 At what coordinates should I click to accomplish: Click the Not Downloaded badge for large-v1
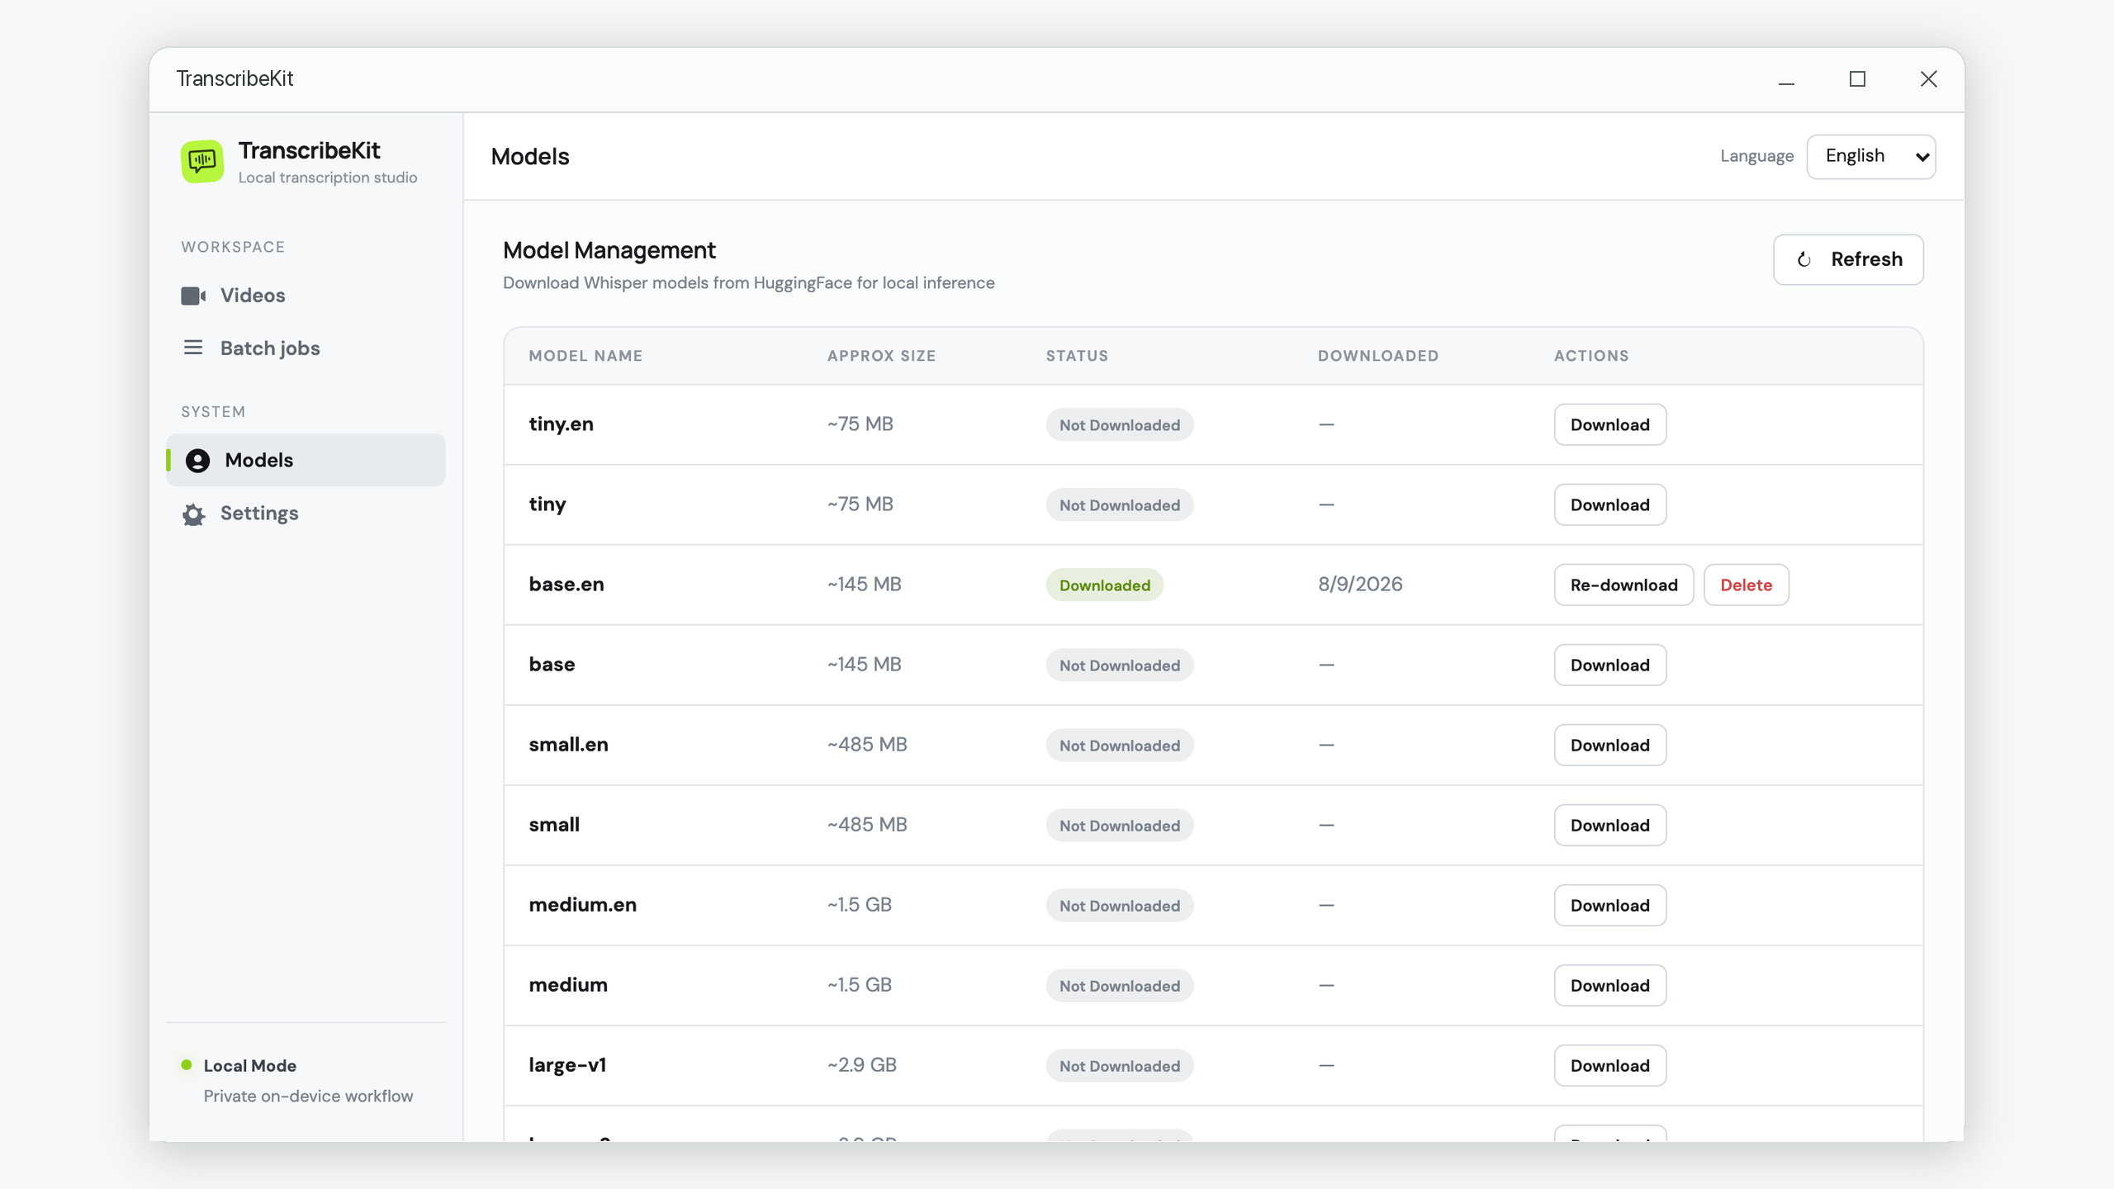tap(1120, 1065)
